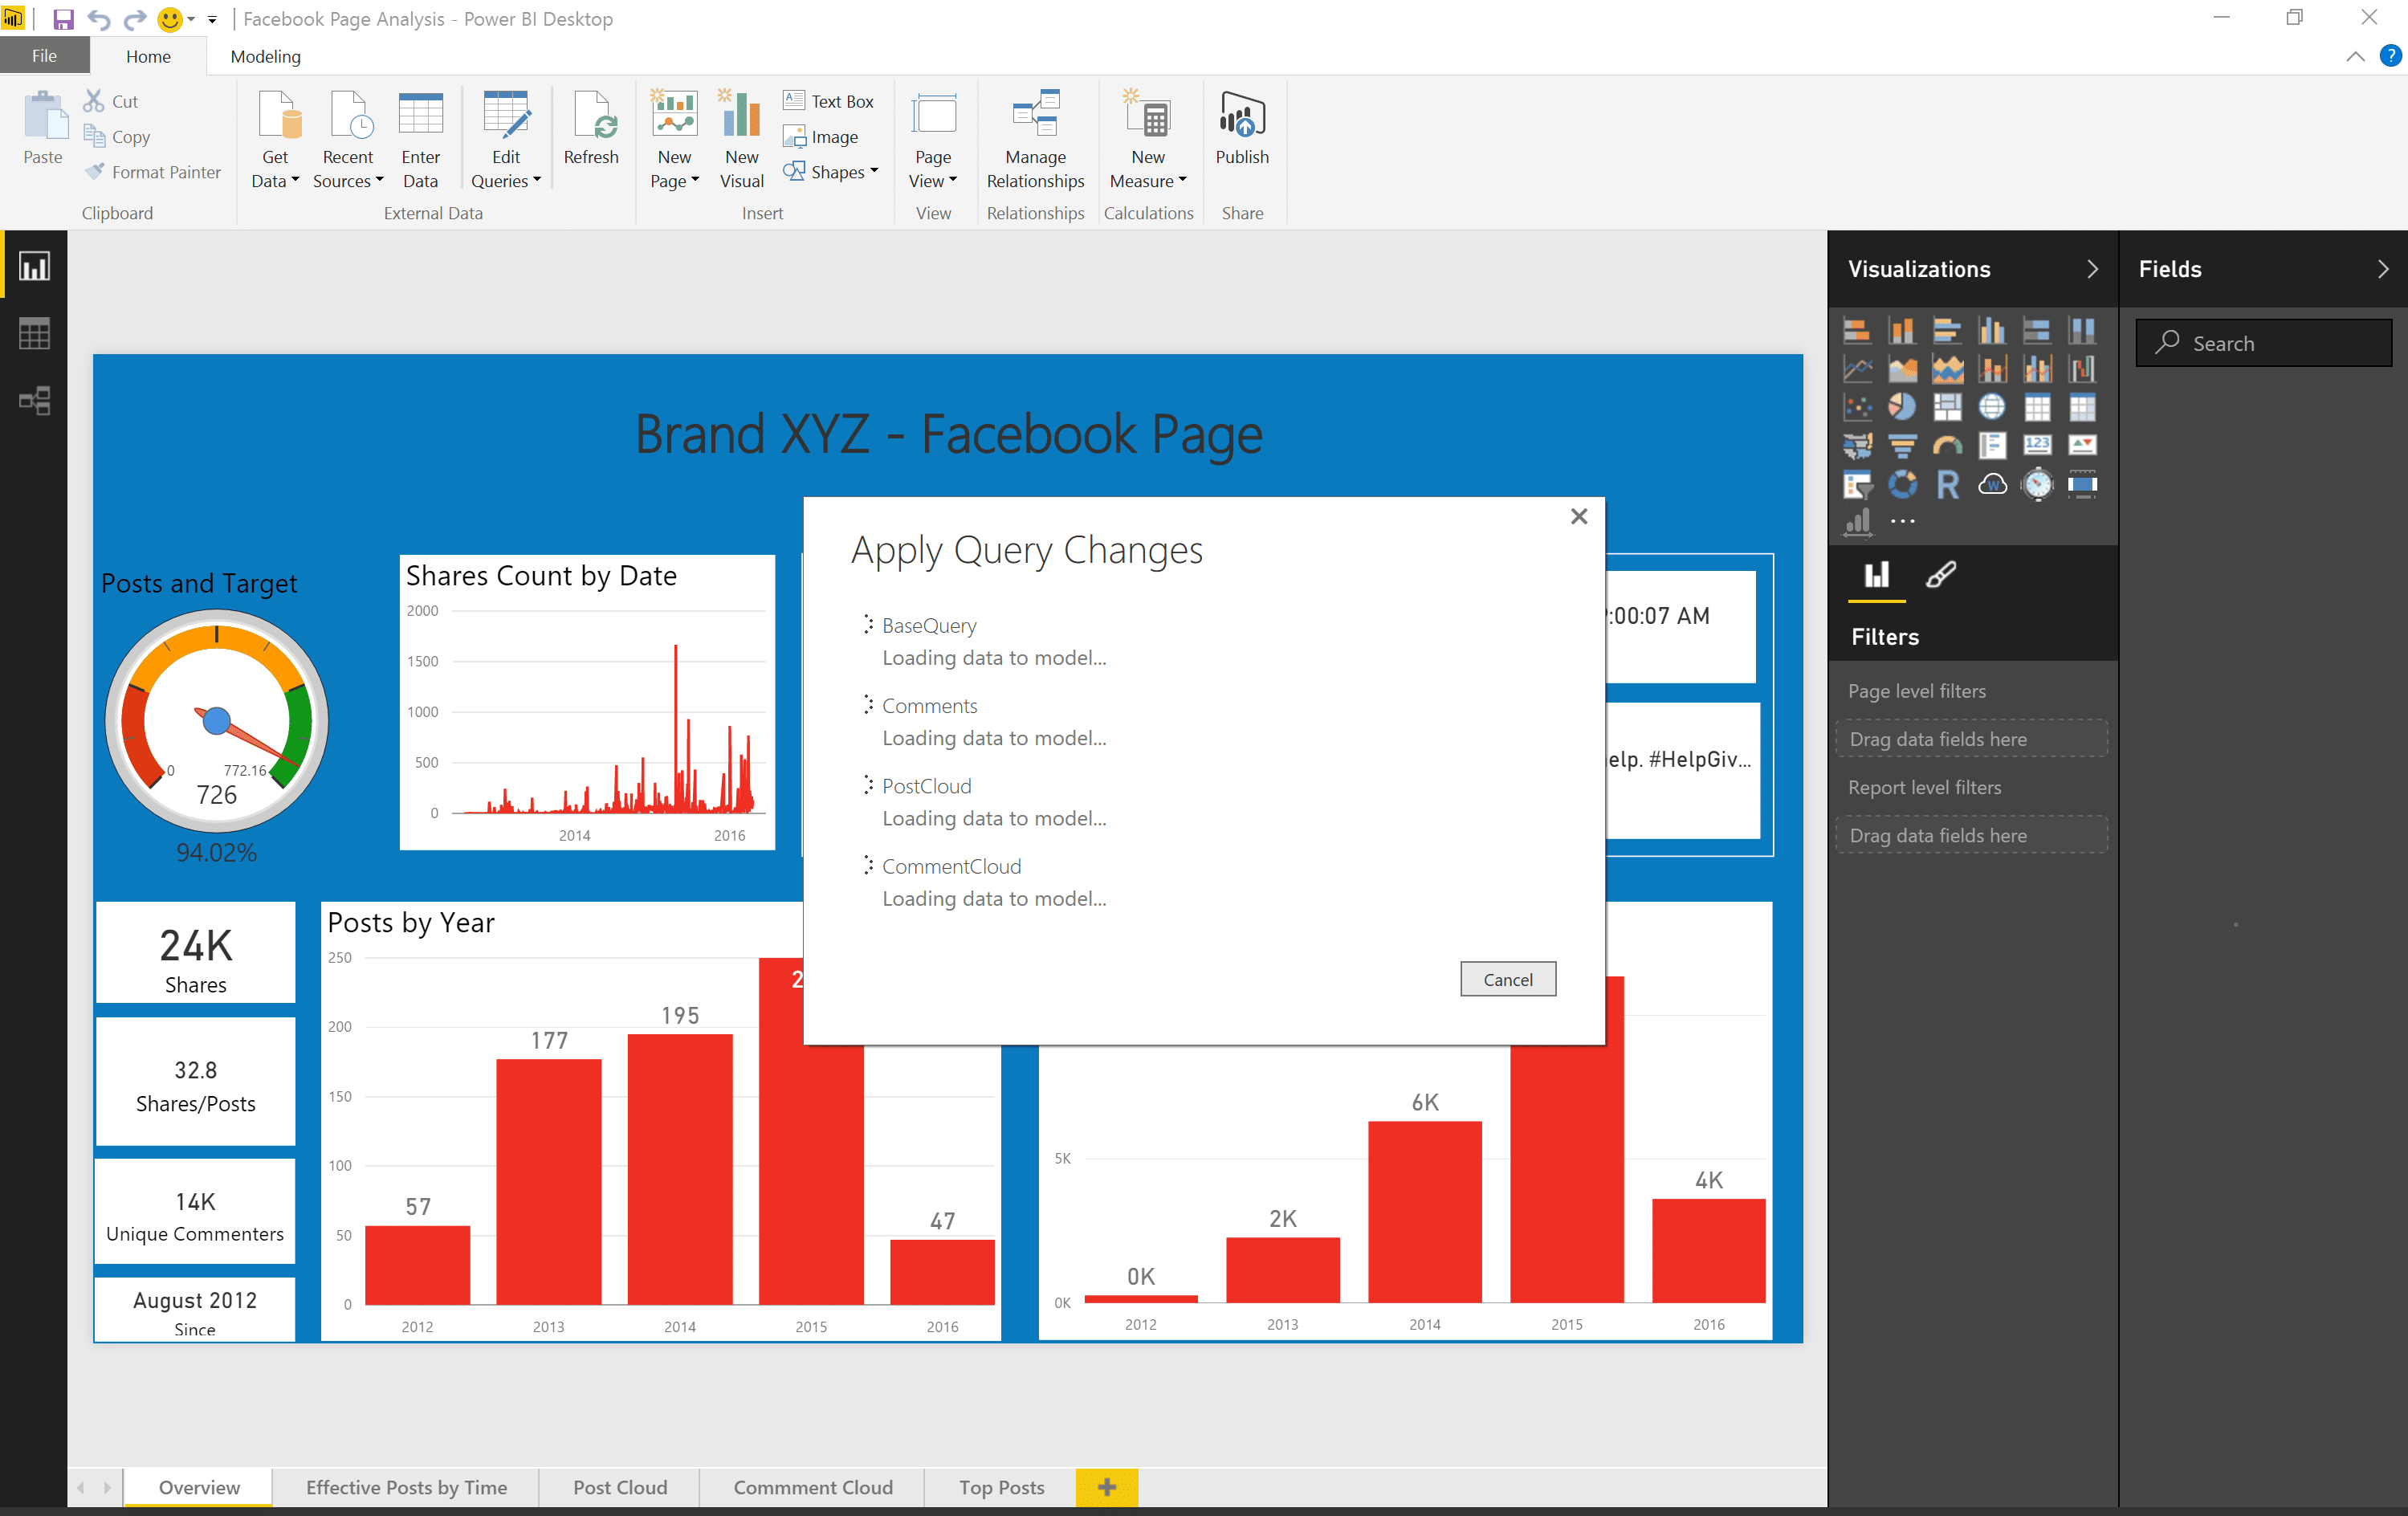Image resolution: width=2408 pixels, height=1516 pixels.
Task: Open the Edit Queries dropdown
Action: coord(506,181)
